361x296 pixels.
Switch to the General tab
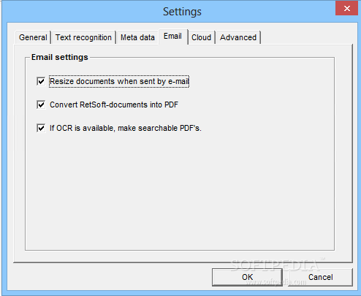pos(33,37)
